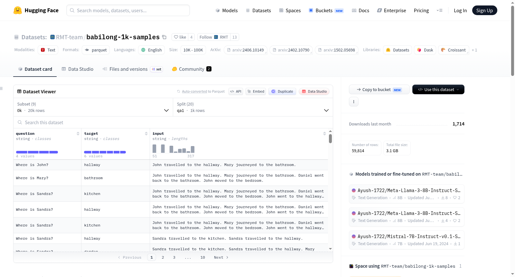Open the Croissant library tag
The image size is (515, 277).
pos(454,50)
